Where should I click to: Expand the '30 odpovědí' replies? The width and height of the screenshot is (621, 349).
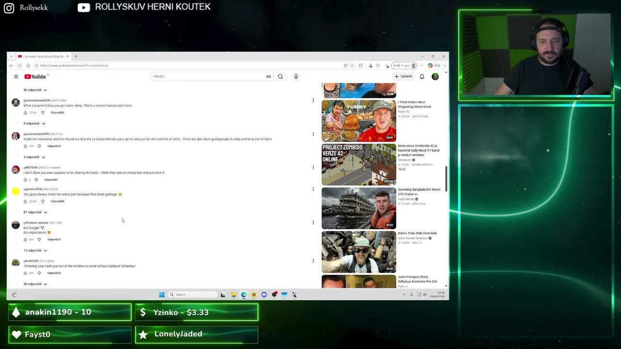pyautogui.click(x=35, y=90)
